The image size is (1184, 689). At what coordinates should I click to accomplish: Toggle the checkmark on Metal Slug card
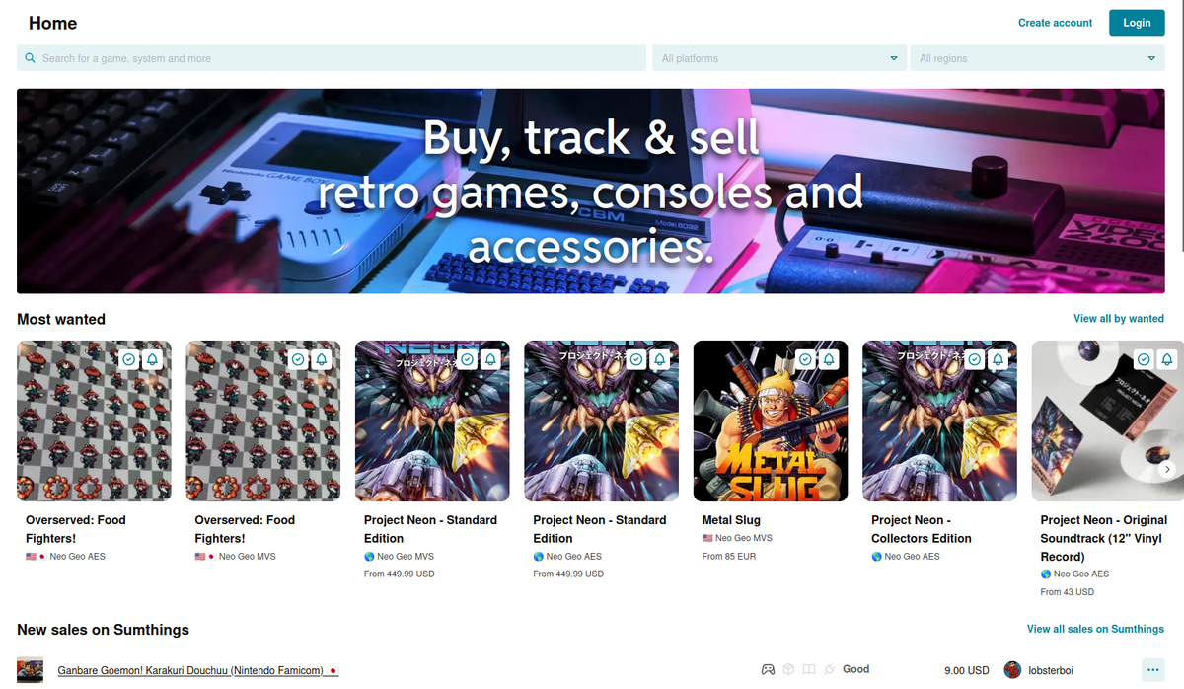click(805, 360)
